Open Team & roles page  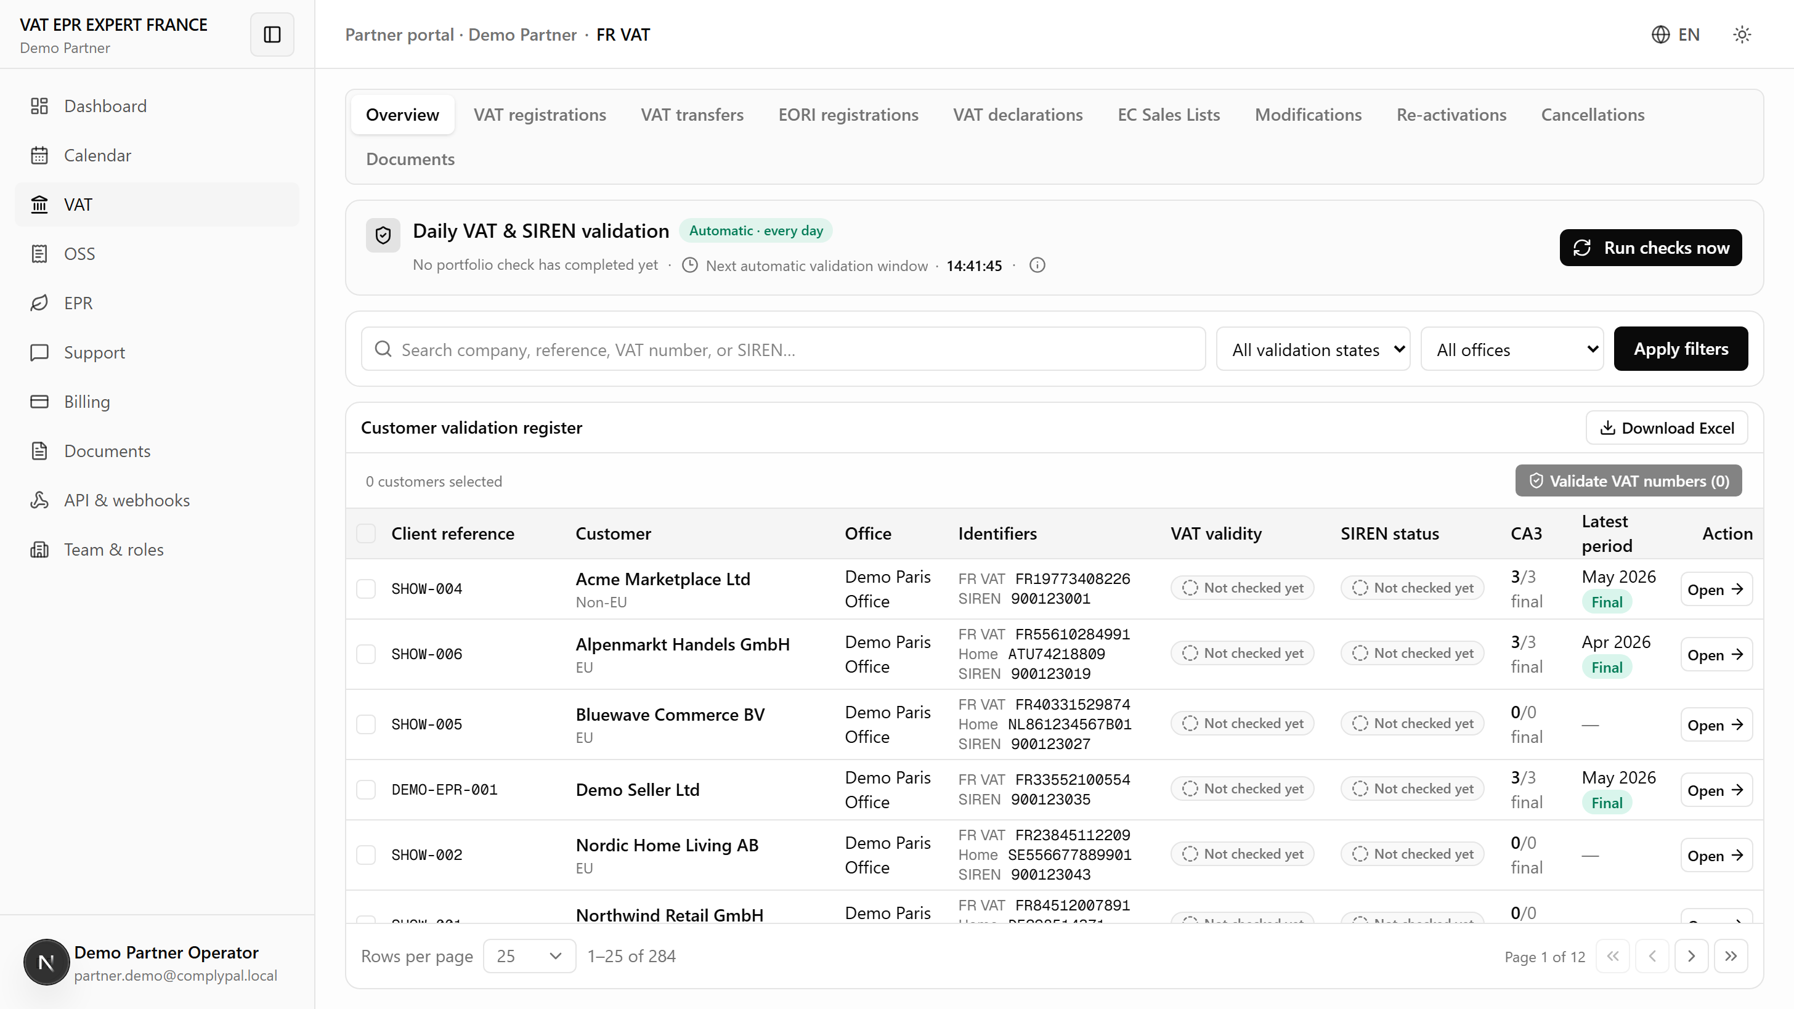[156, 549]
